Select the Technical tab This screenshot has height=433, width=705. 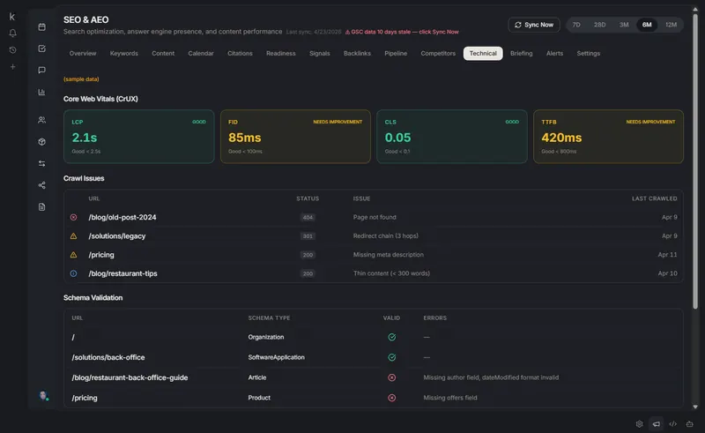point(483,53)
